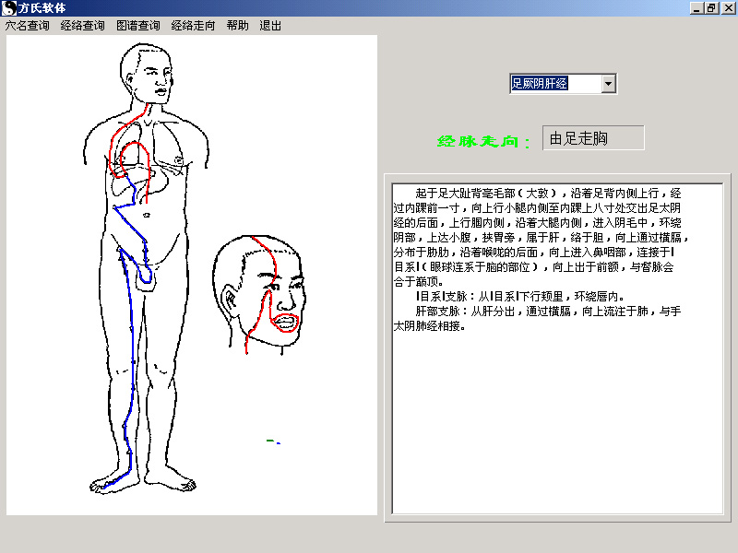
Task: Select the 足厥阴肝经 combo box text
Action: (553, 84)
